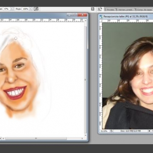Click the Photoshop document icon in Recepcionista title

pyautogui.click(x=101, y=16)
